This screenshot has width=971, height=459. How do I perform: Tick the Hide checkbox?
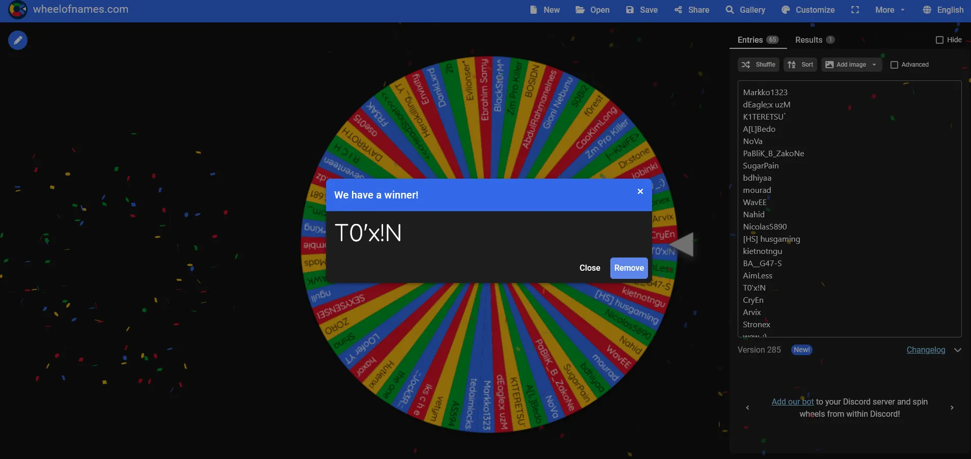[x=940, y=40]
